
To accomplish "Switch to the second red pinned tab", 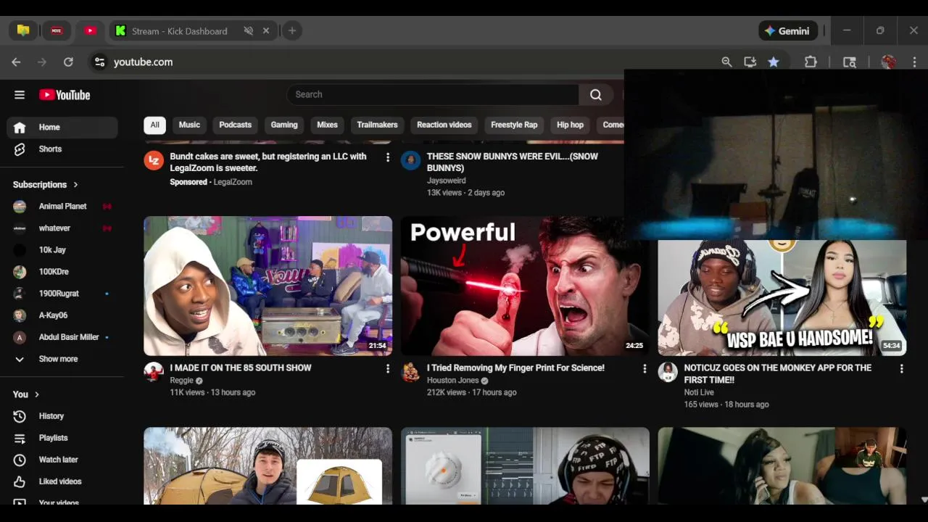I will click(x=57, y=31).
